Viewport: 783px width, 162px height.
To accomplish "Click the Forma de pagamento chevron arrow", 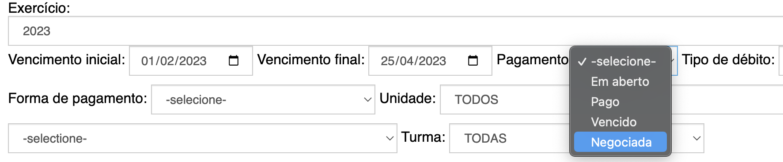I will pyautogui.click(x=367, y=99).
